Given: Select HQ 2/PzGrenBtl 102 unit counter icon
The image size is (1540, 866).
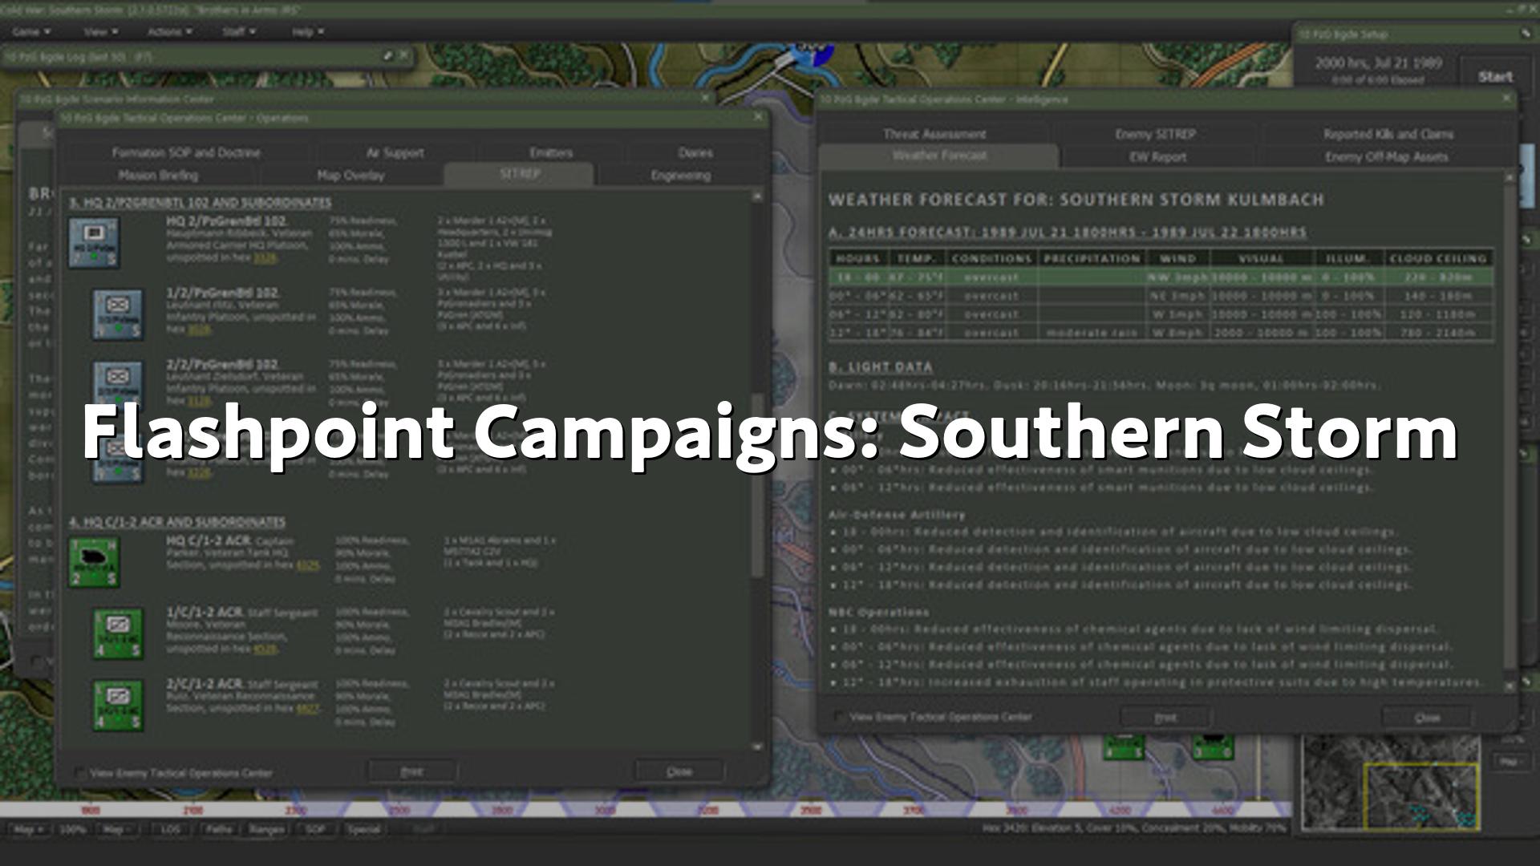Looking at the screenshot, I should pos(94,242).
